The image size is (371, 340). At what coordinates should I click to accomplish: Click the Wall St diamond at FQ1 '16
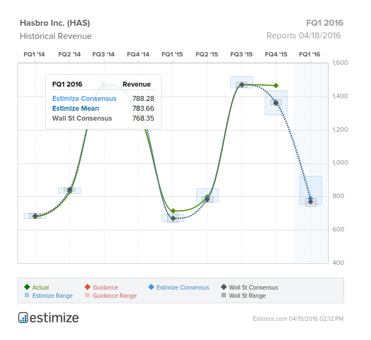(311, 202)
